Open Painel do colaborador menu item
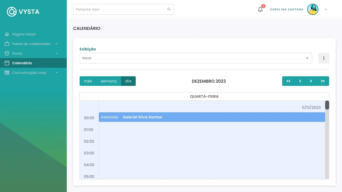 pos(33,44)
